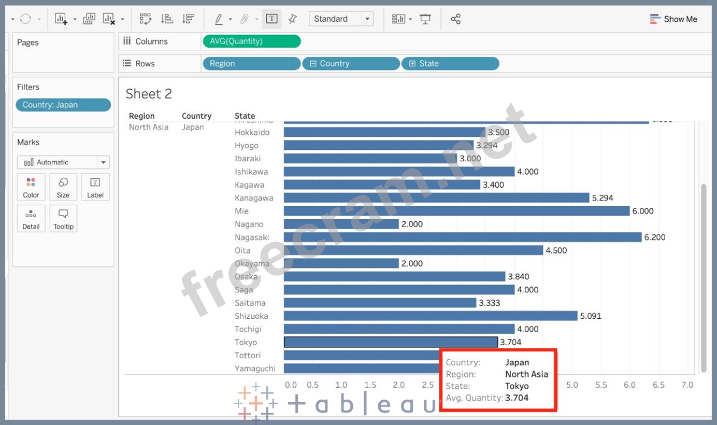Click the Duplicate sheet icon
Viewport: 717px width, 425px height.
(89, 19)
